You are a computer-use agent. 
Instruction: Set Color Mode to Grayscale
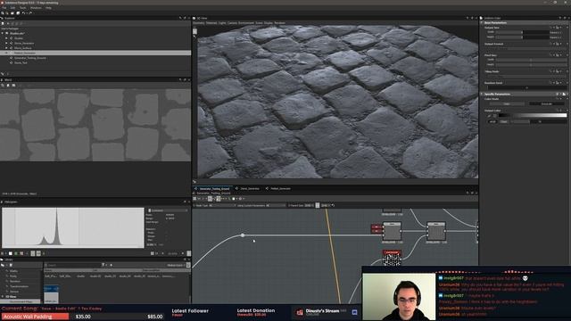[x=547, y=103]
